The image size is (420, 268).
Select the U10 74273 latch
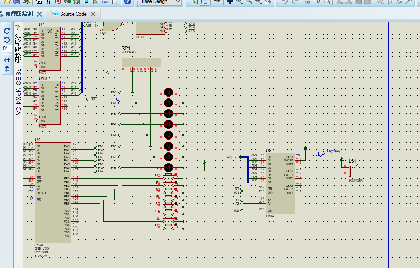(50, 102)
